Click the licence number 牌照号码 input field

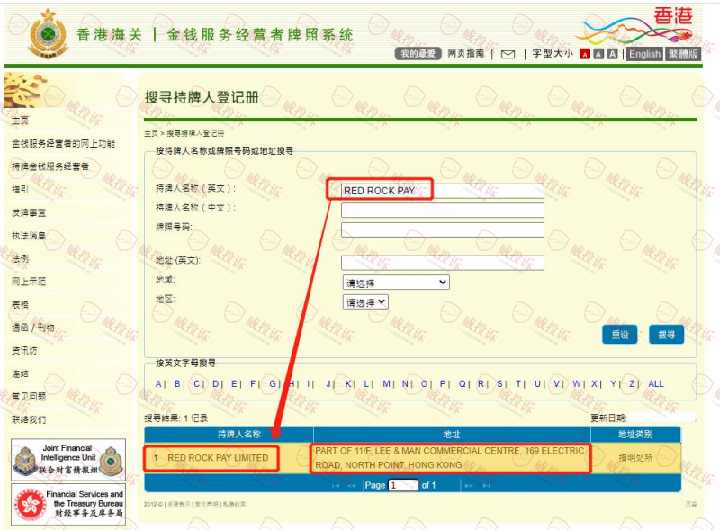click(x=442, y=229)
